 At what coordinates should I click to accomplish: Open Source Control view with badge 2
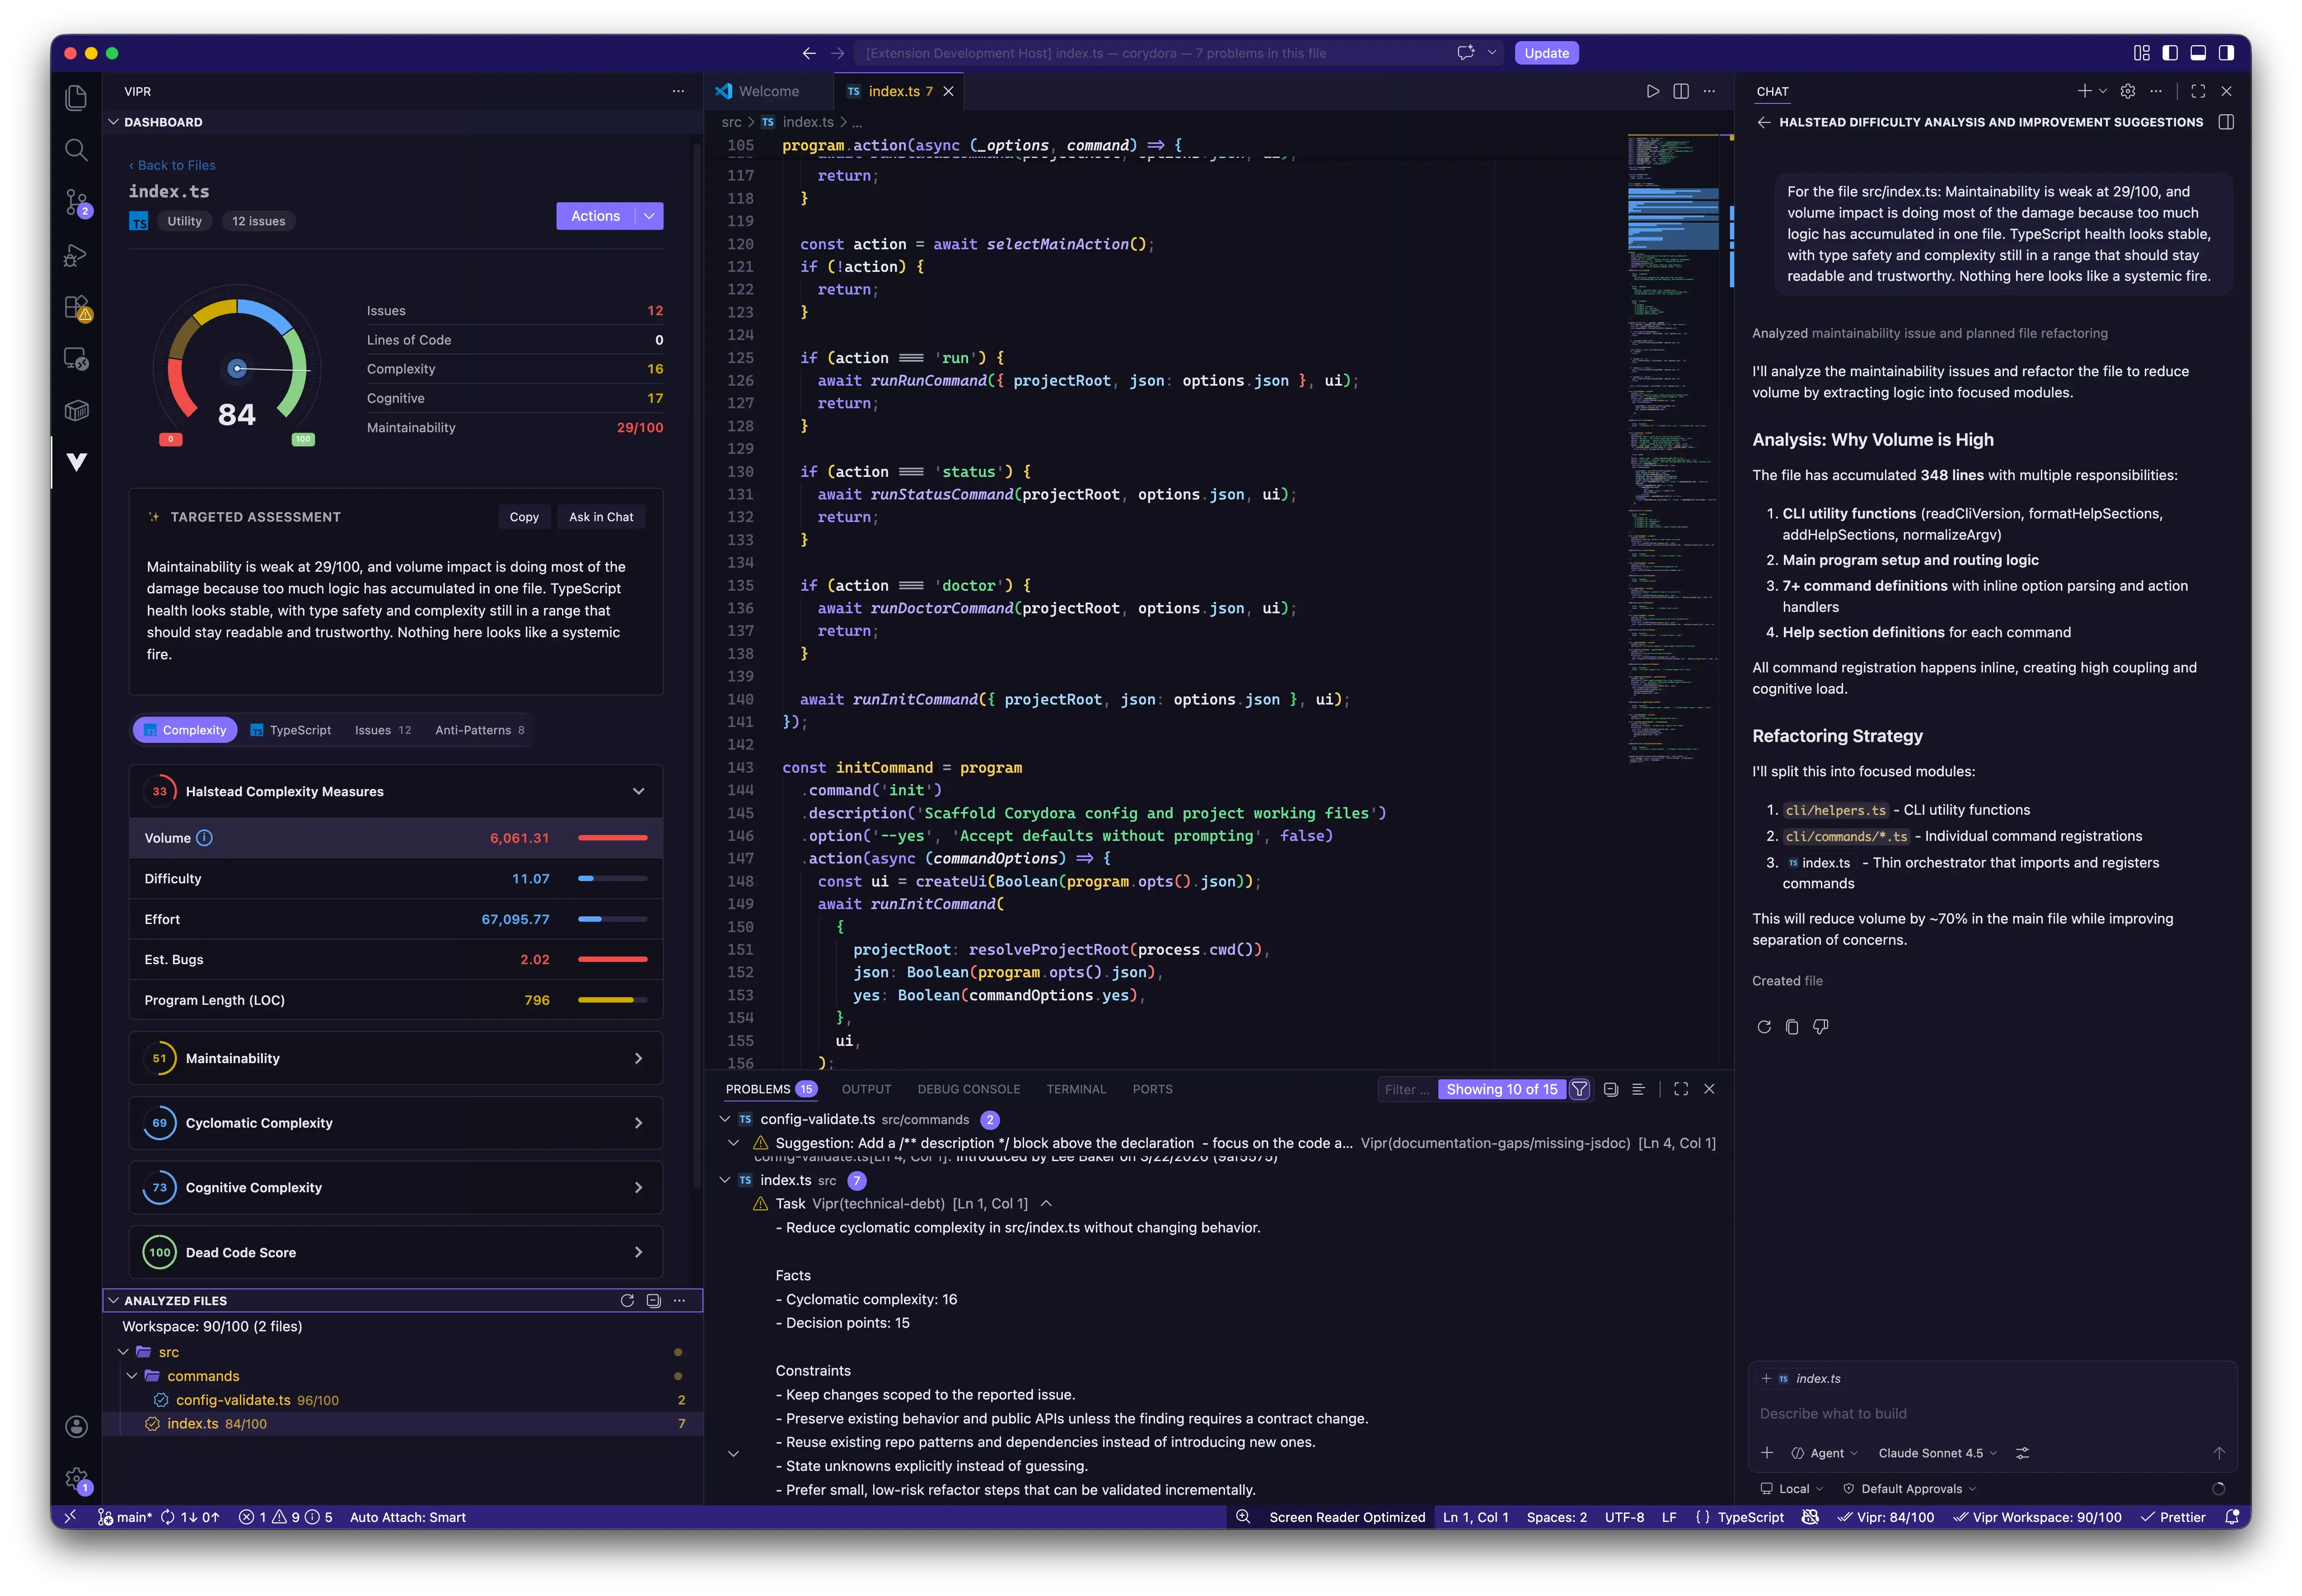(76, 203)
